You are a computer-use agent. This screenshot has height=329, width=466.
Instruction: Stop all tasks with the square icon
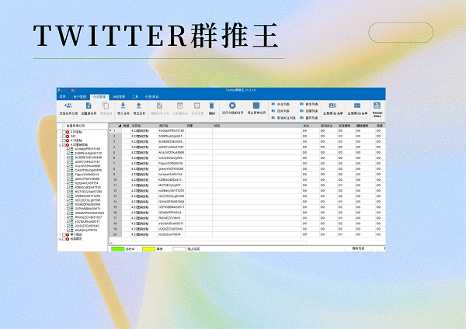256,106
